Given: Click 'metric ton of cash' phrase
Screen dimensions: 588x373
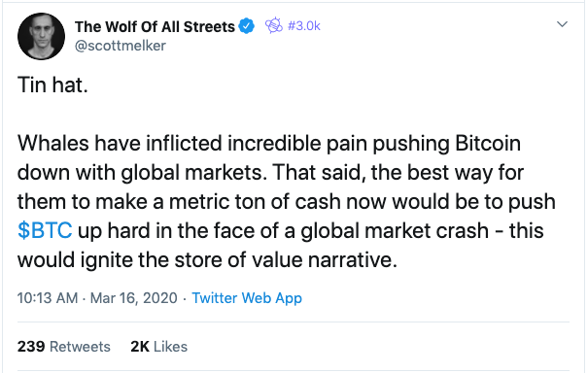Looking at the screenshot, I should click(x=255, y=201).
